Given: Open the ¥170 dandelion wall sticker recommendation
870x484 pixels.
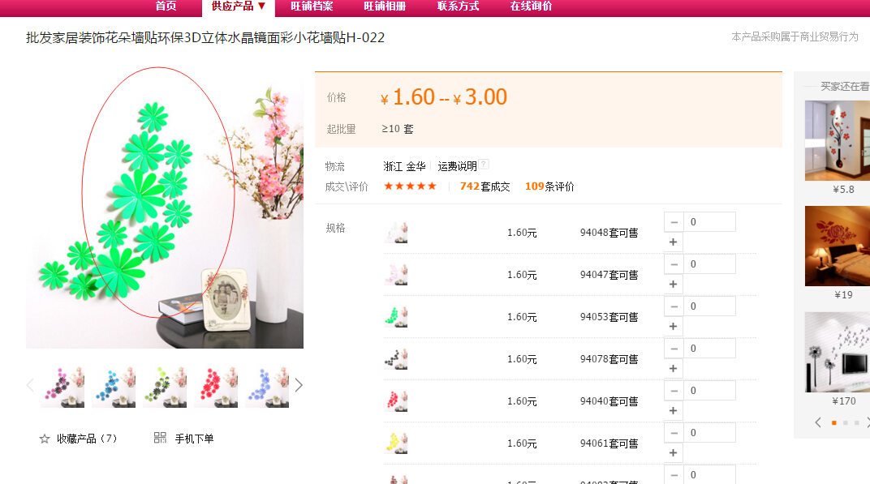Looking at the screenshot, I should coord(838,352).
